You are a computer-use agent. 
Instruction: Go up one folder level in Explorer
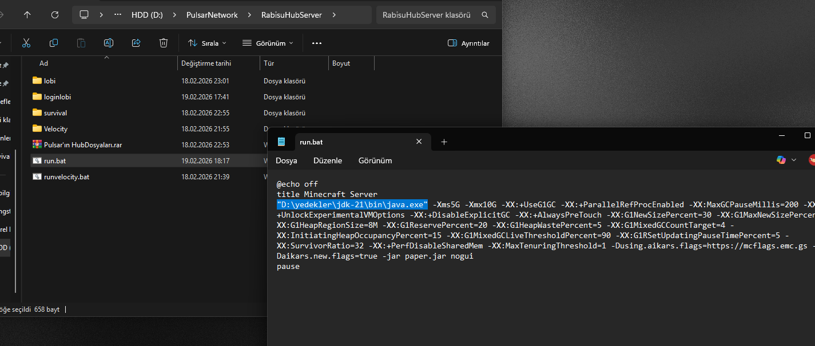pos(27,15)
